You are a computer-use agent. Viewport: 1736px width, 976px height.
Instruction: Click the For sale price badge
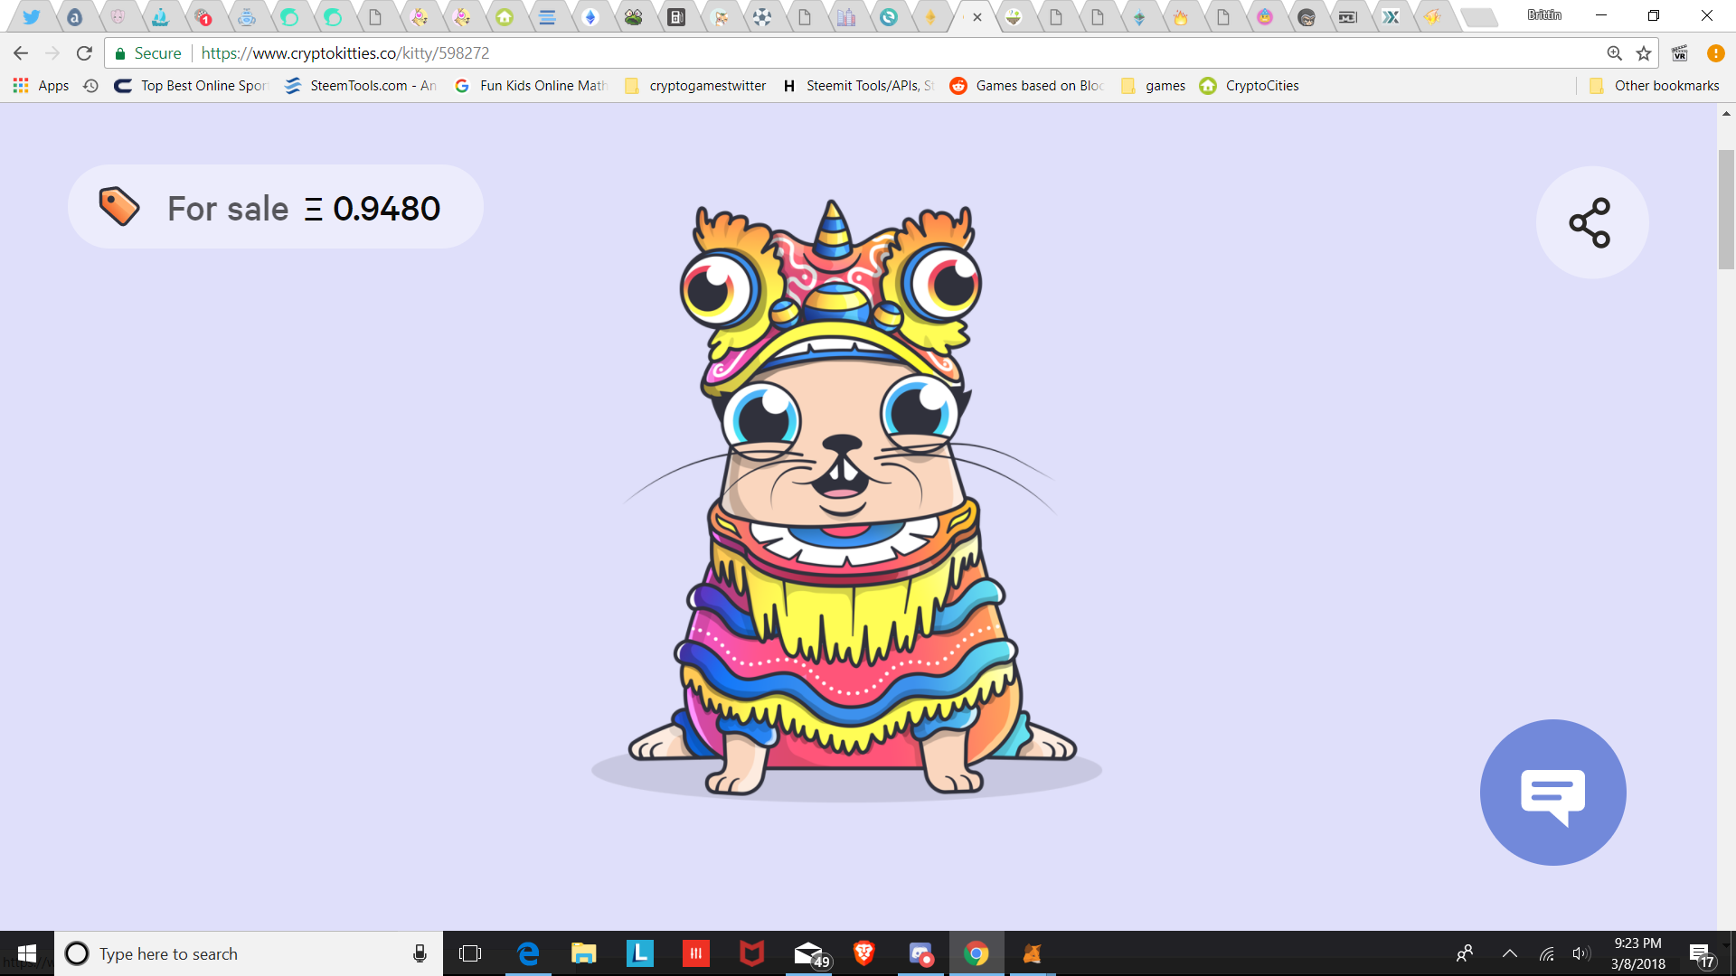click(x=275, y=207)
